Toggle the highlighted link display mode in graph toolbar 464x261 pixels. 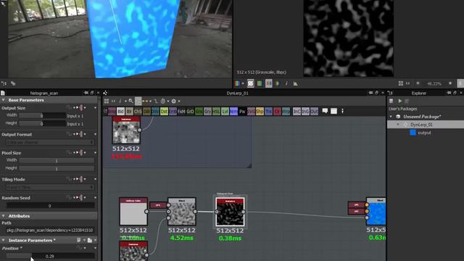pos(138,101)
